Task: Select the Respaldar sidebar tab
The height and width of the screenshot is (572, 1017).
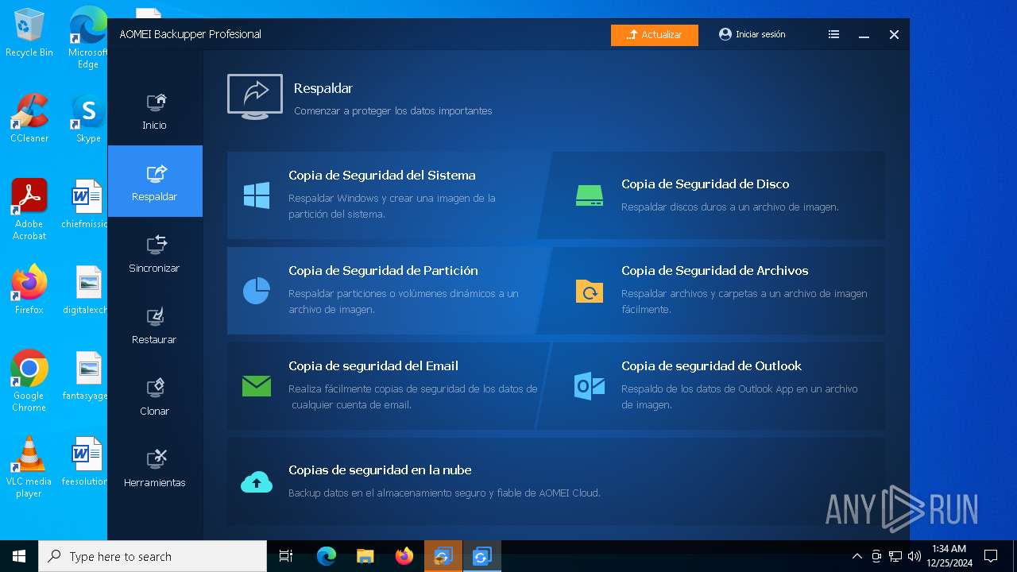Action: pos(155,181)
